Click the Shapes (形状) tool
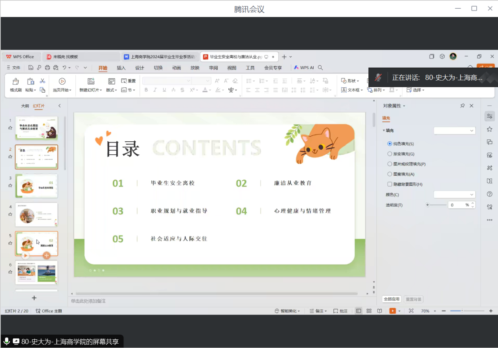 [350, 81]
